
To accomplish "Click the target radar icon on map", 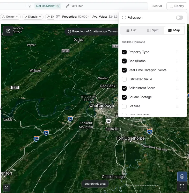I will tap(8, 31).
